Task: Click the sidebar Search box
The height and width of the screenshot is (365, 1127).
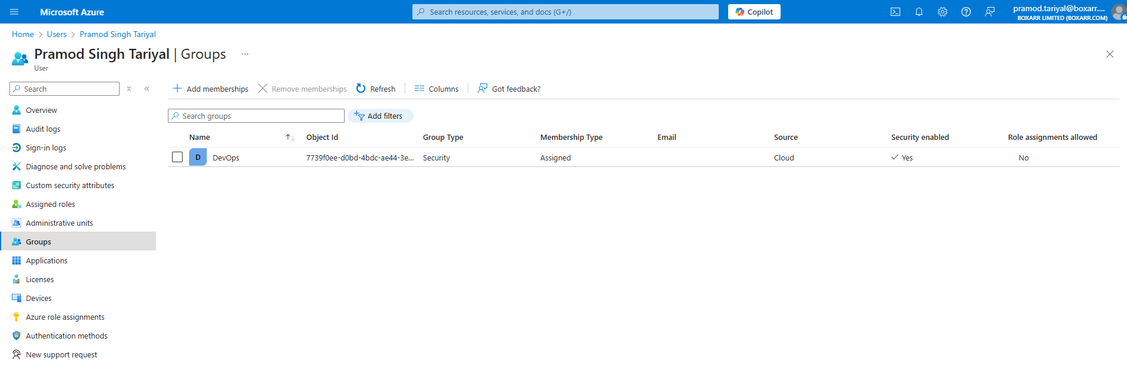Action: 65,89
